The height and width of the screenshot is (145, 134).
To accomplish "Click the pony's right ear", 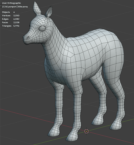I will click(x=49, y=12).
